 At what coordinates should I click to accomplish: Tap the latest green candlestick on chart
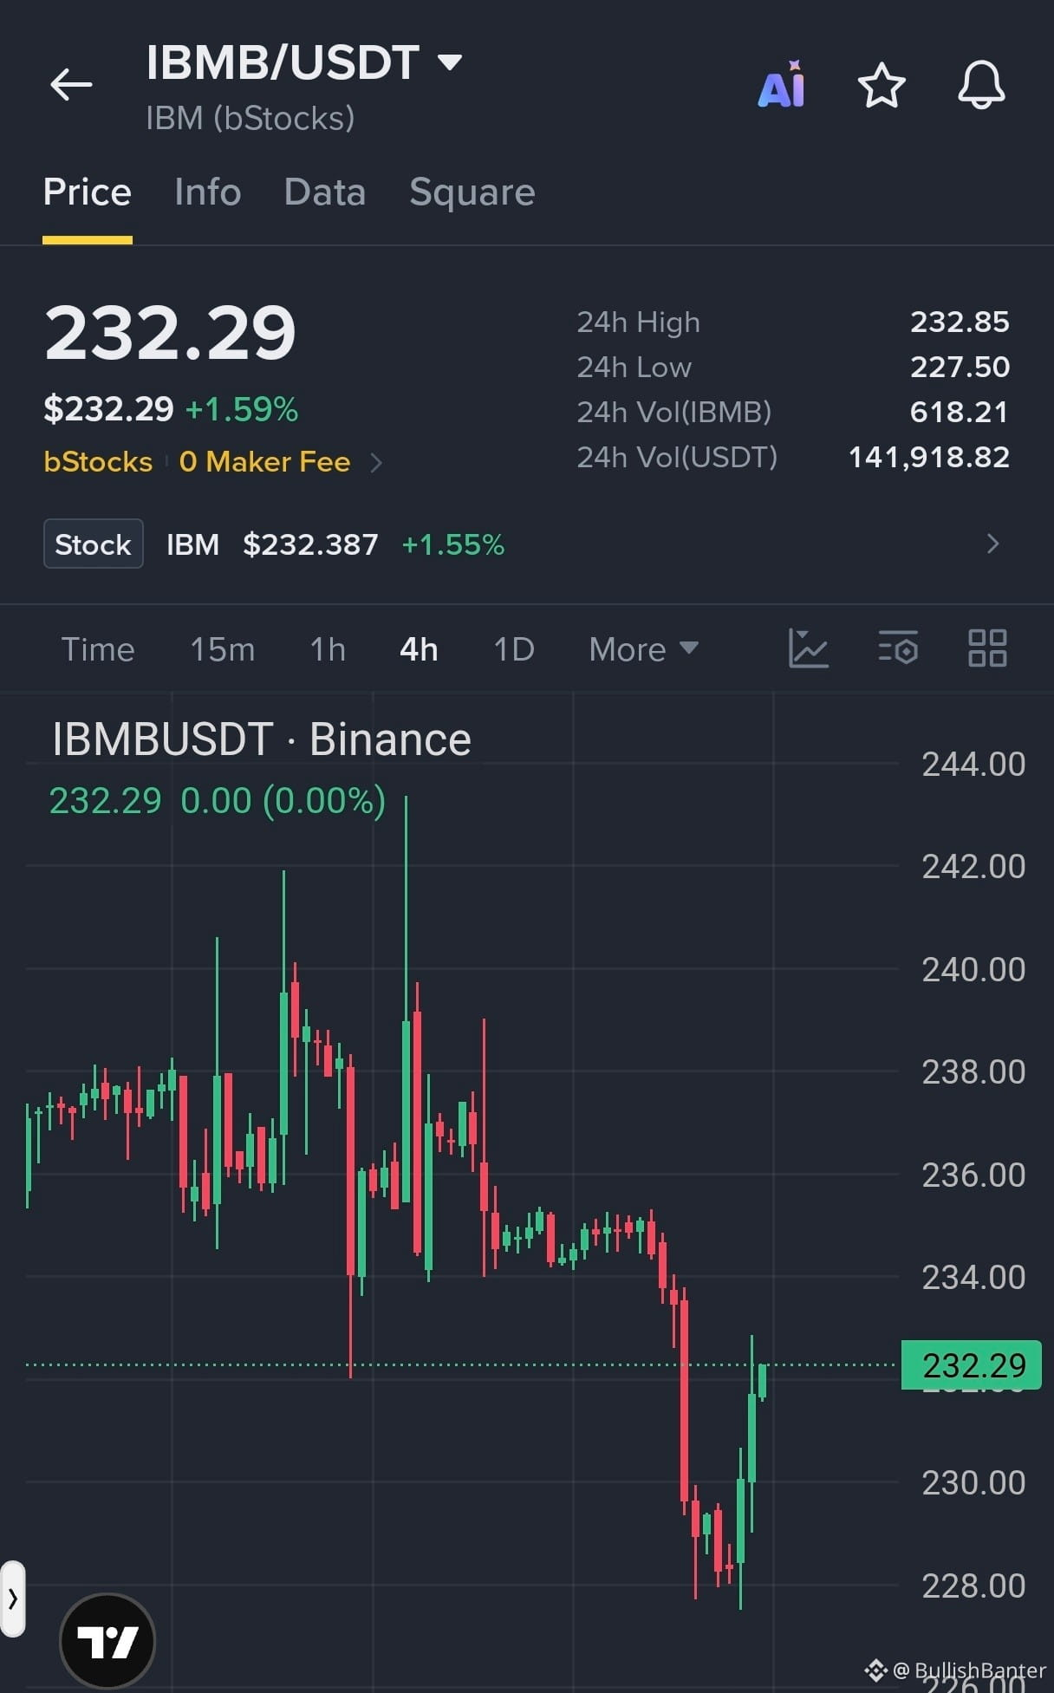coord(763,1382)
